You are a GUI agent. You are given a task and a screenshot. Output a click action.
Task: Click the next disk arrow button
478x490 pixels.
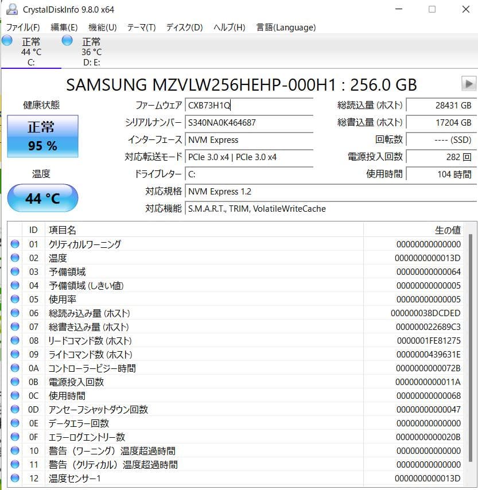tap(469, 84)
